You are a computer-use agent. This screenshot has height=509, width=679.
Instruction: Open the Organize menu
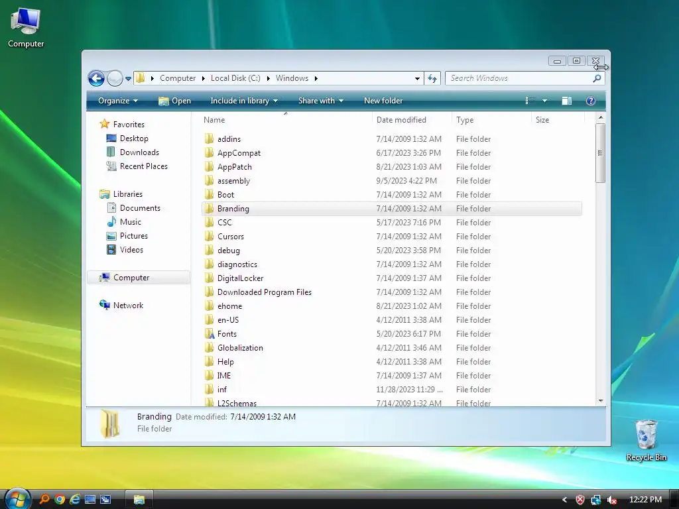(x=118, y=101)
